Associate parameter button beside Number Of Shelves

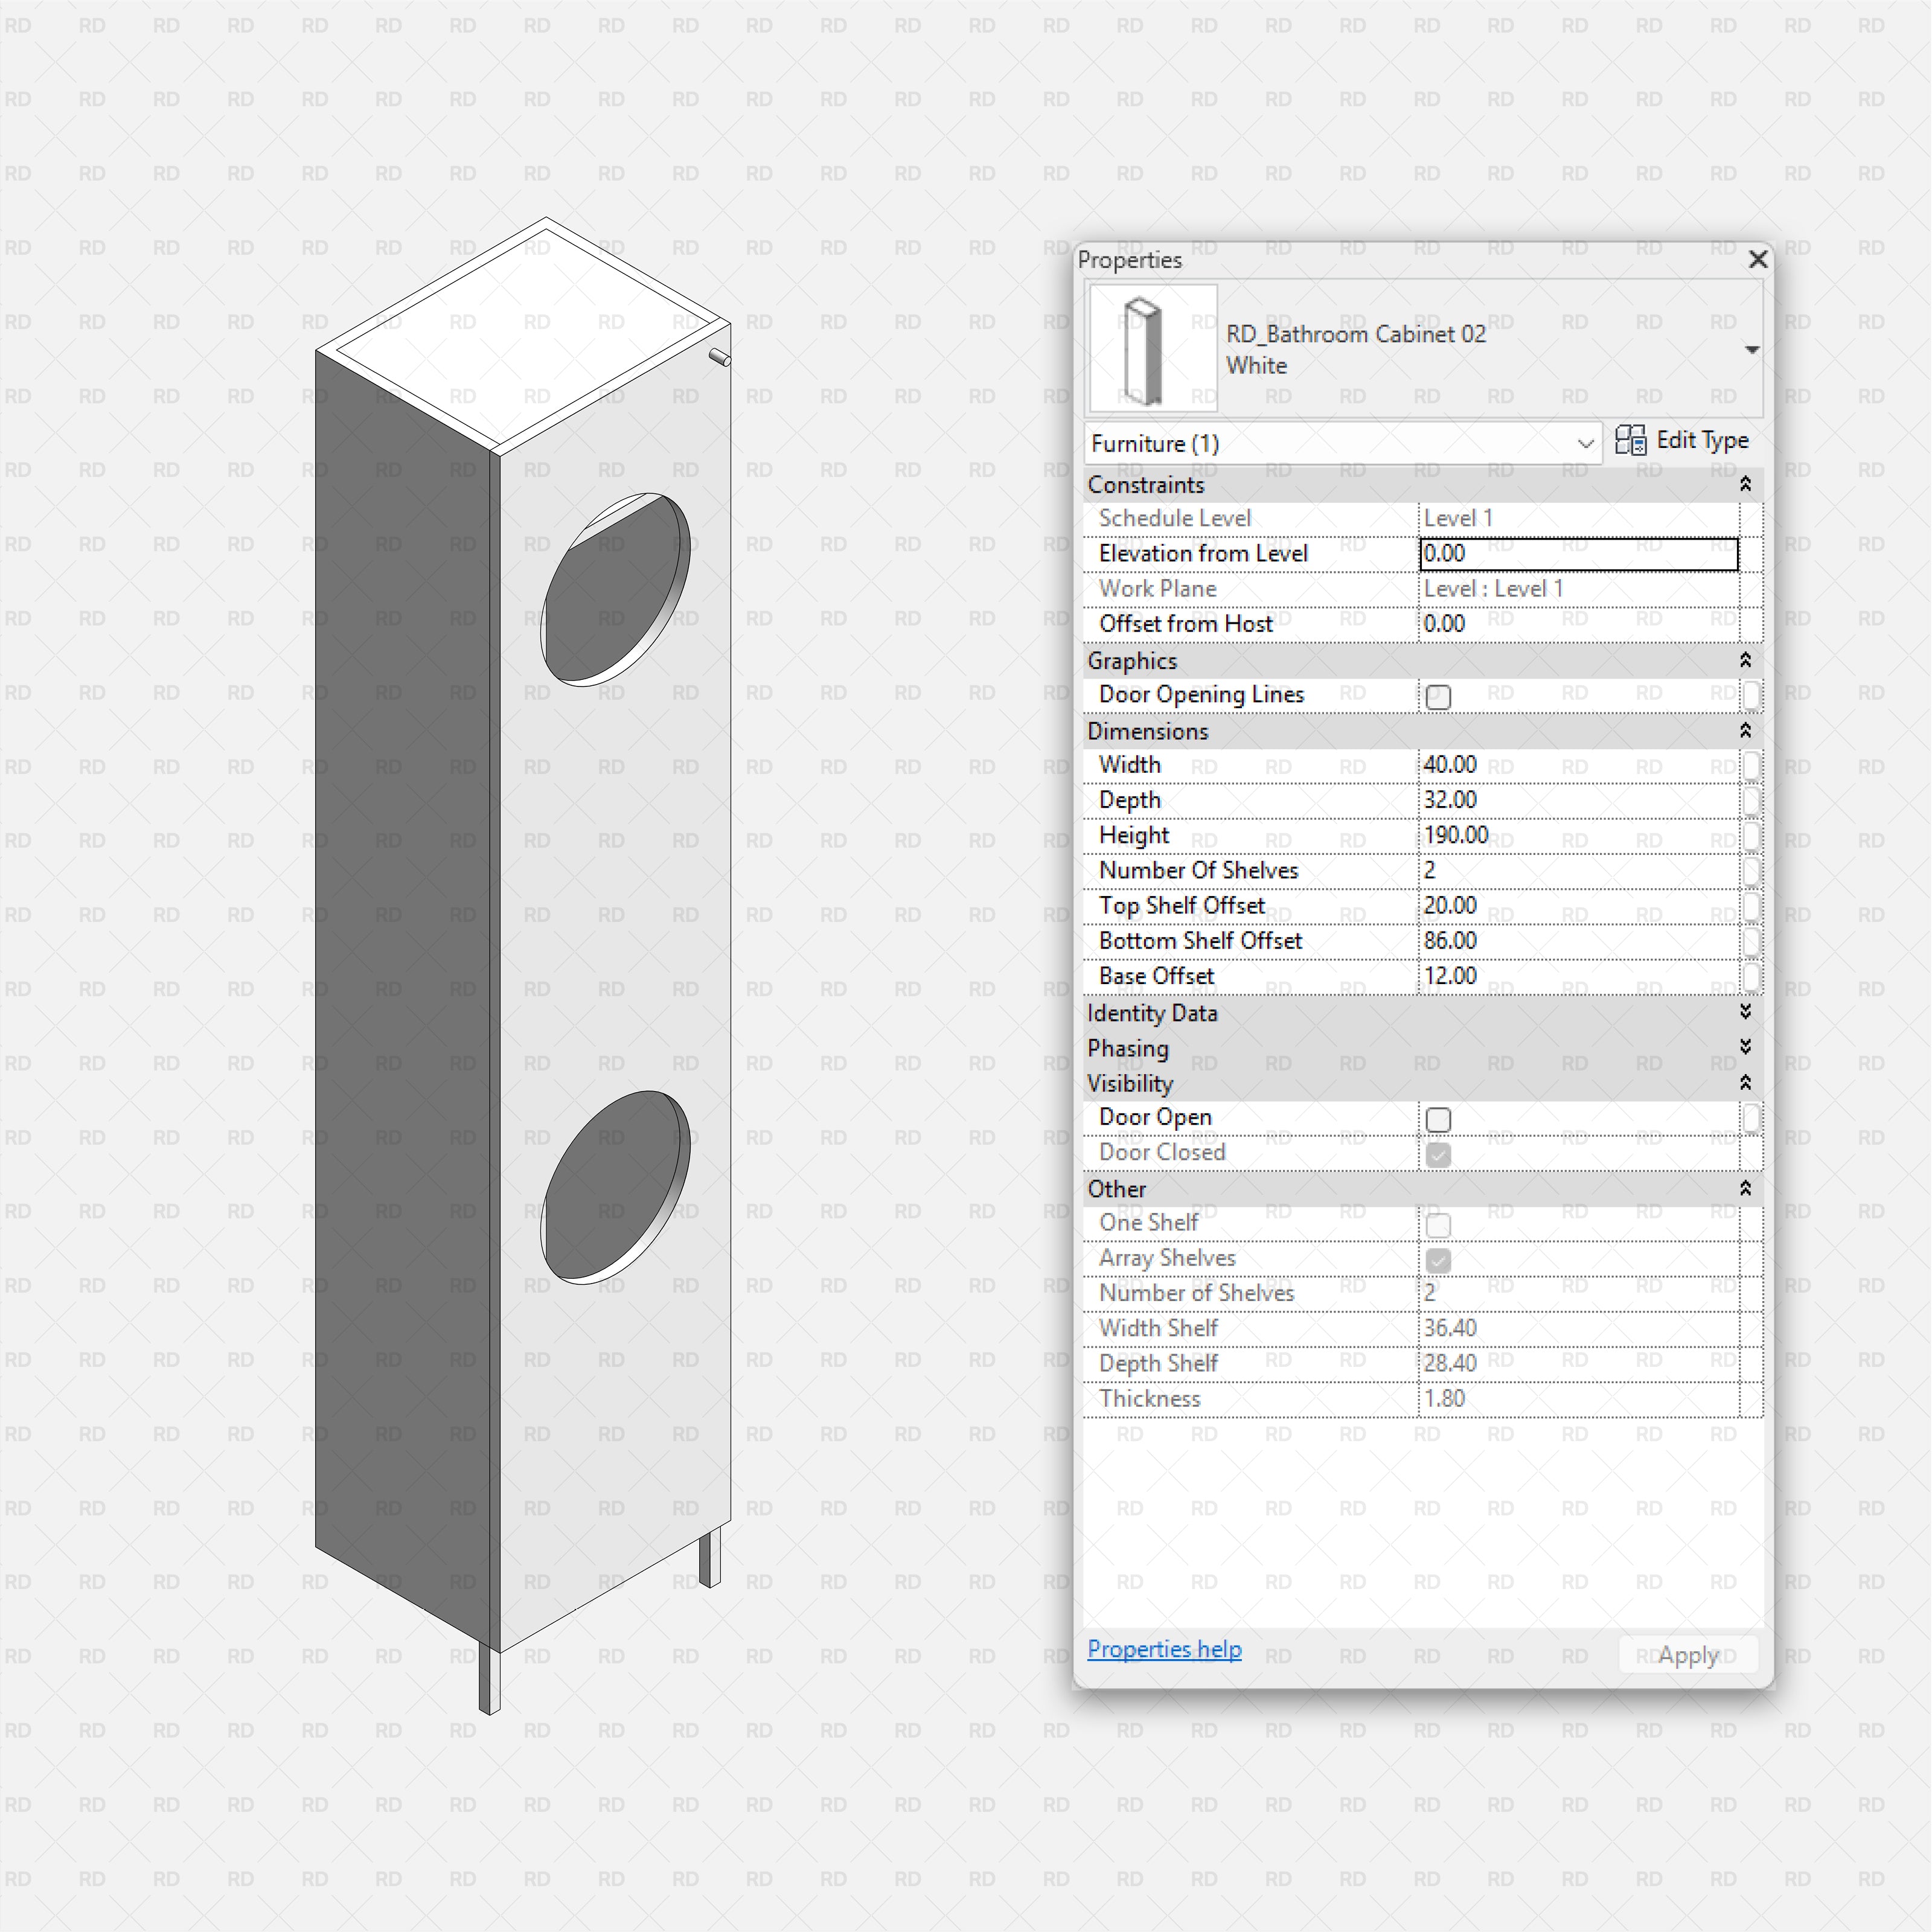(1751, 871)
